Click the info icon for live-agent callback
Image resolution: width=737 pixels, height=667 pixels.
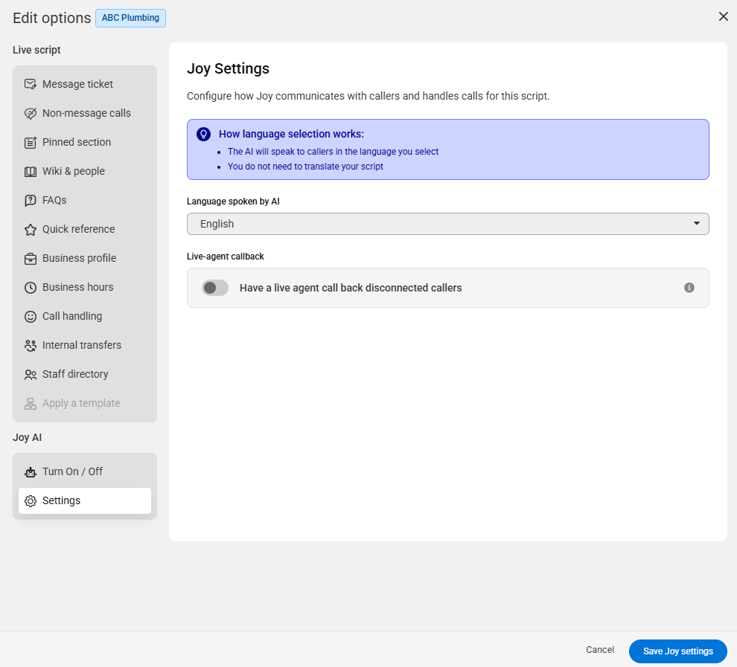pos(689,288)
